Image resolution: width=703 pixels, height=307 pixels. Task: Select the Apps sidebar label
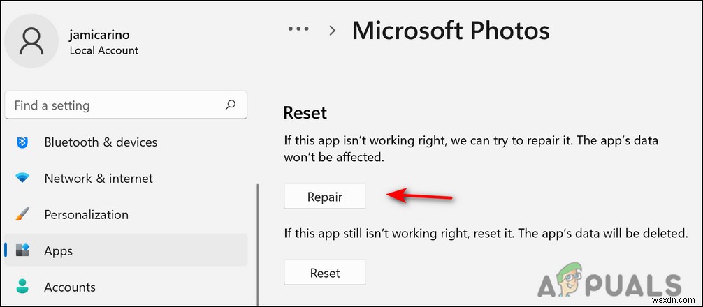coord(58,250)
